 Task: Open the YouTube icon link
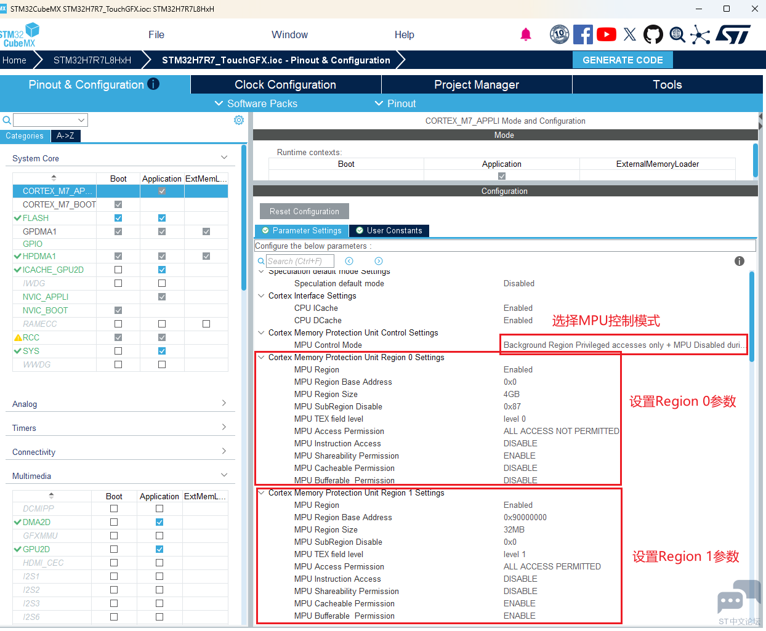(607, 34)
